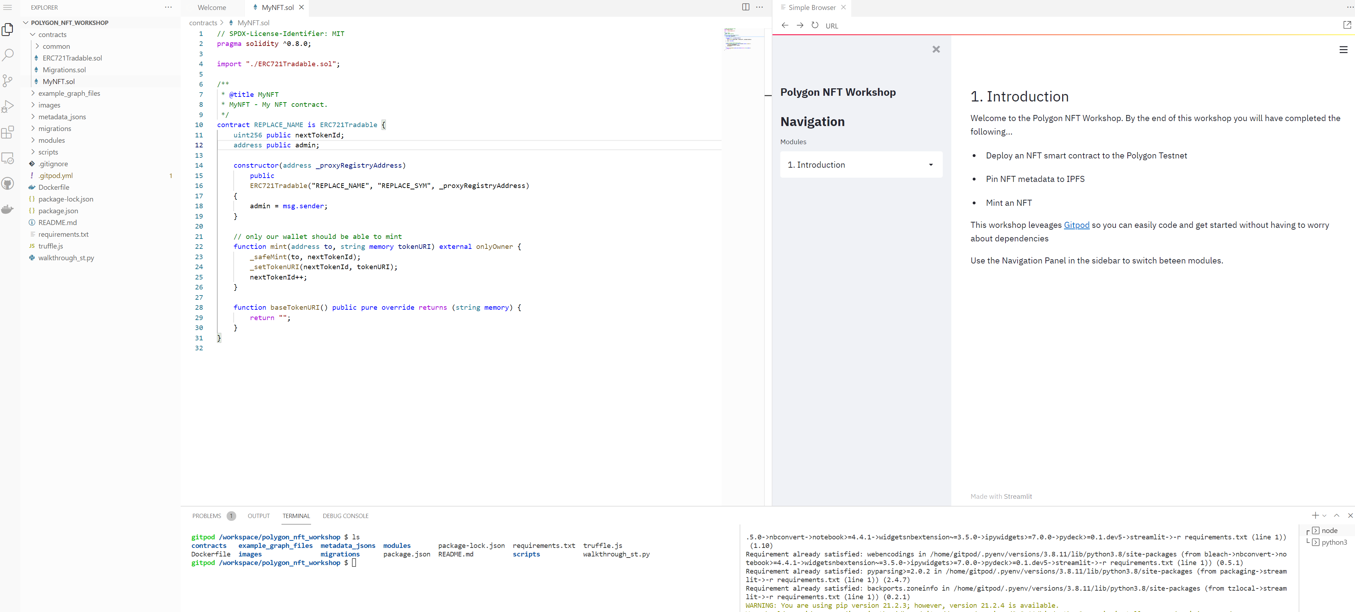Open the Modules dropdown showing 1. Introduction
Image resolution: width=1355 pixels, height=612 pixels.
click(x=860, y=164)
